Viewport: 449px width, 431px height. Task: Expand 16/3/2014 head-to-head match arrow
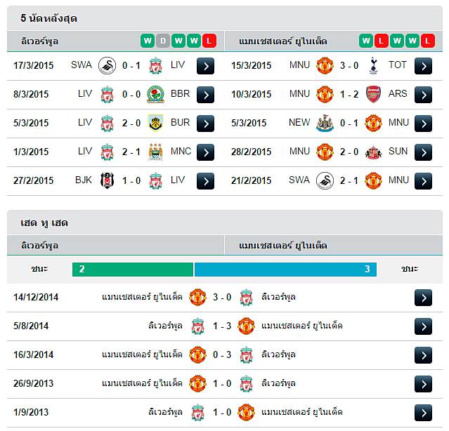tap(423, 355)
